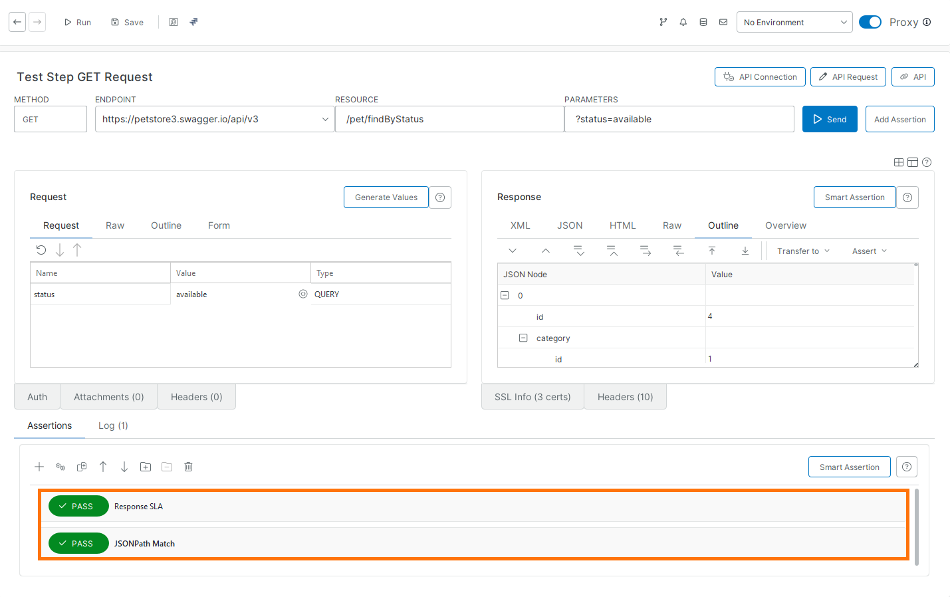Click the ?status=available parameters field
This screenshot has height=597, width=950.
[x=679, y=119]
